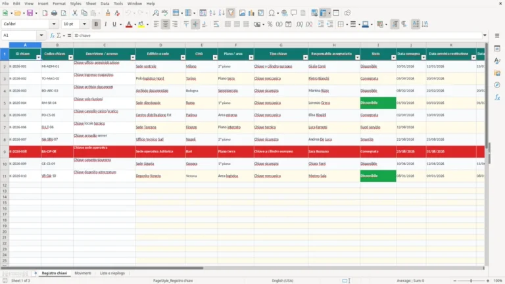
Task: Copy the selected cells
Action: pyautogui.click(x=84, y=13)
